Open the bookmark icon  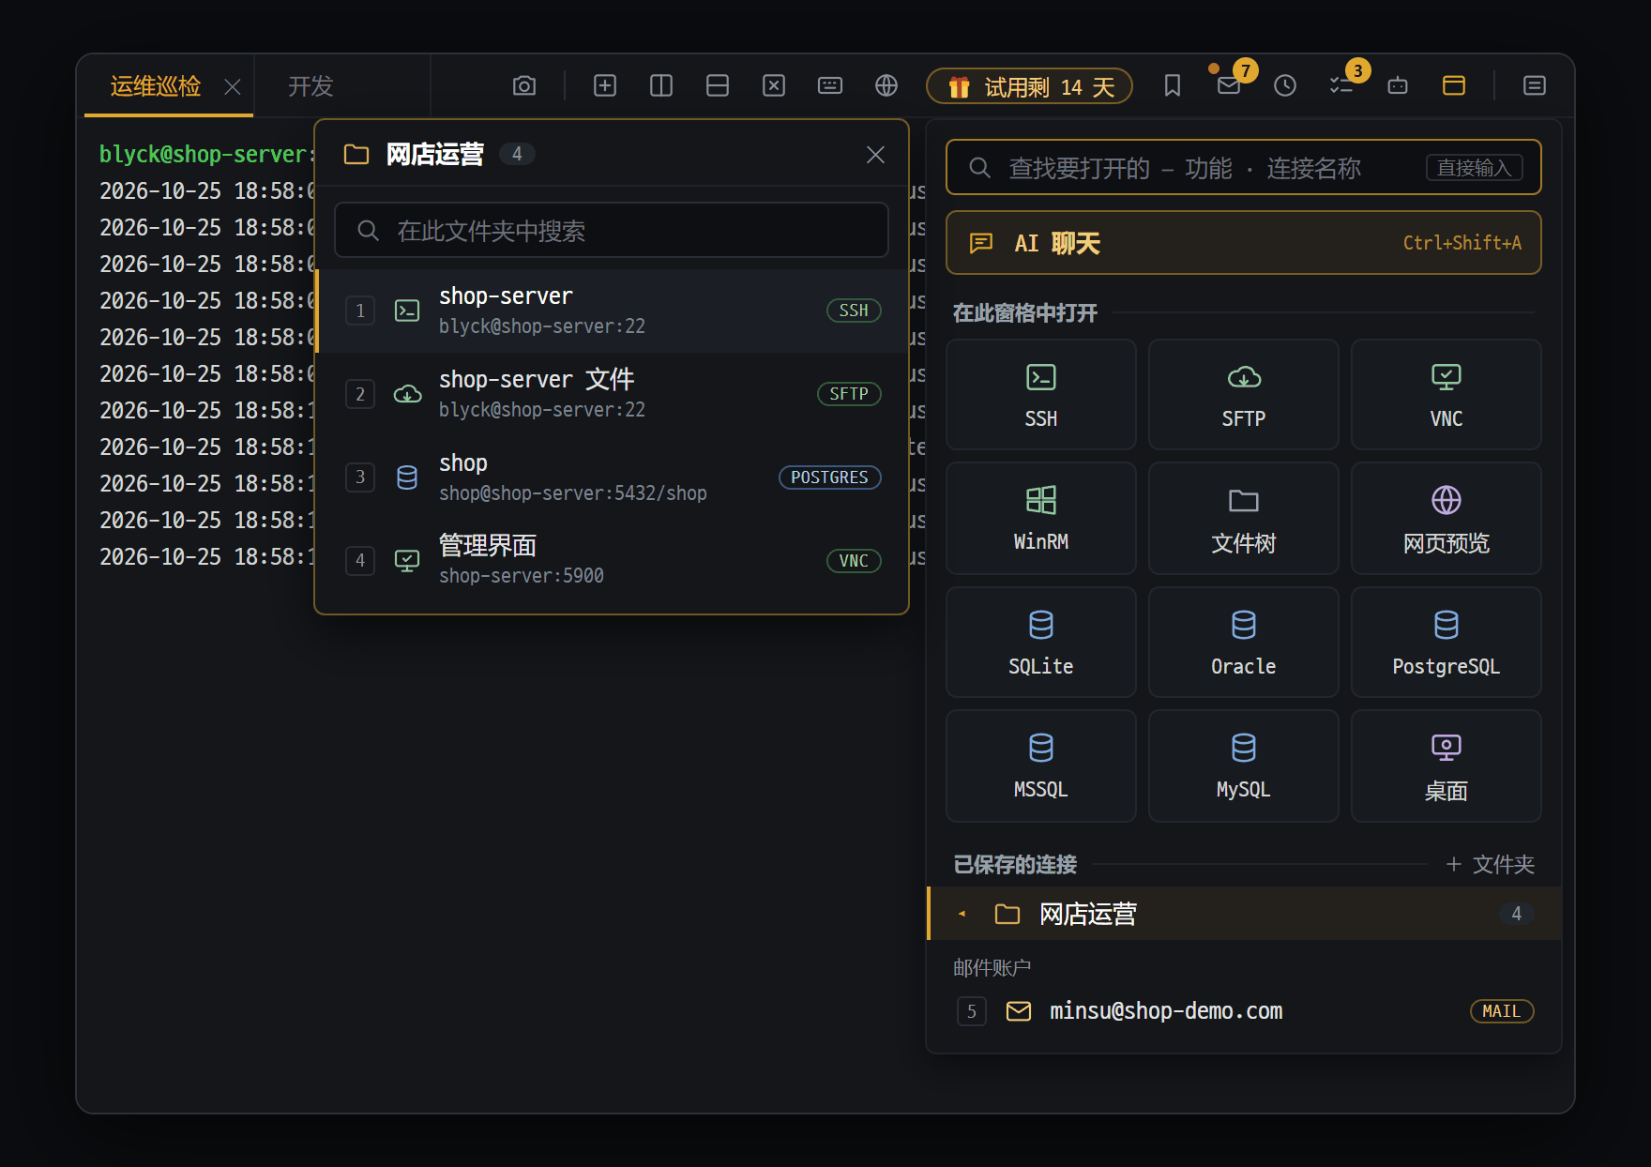pyautogui.click(x=1173, y=86)
